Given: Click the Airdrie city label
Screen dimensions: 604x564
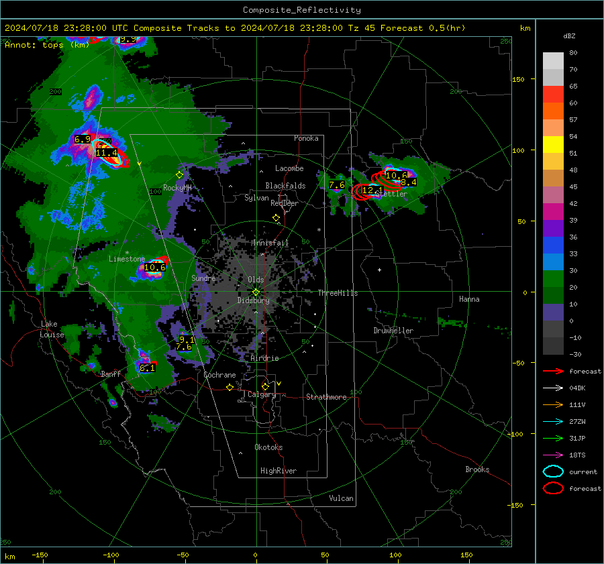Looking at the screenshot, I should pyautogui.click(x=264, y=358).
